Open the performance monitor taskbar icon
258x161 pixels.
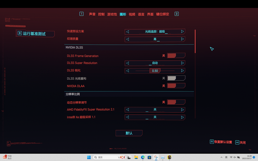(163, 158)
